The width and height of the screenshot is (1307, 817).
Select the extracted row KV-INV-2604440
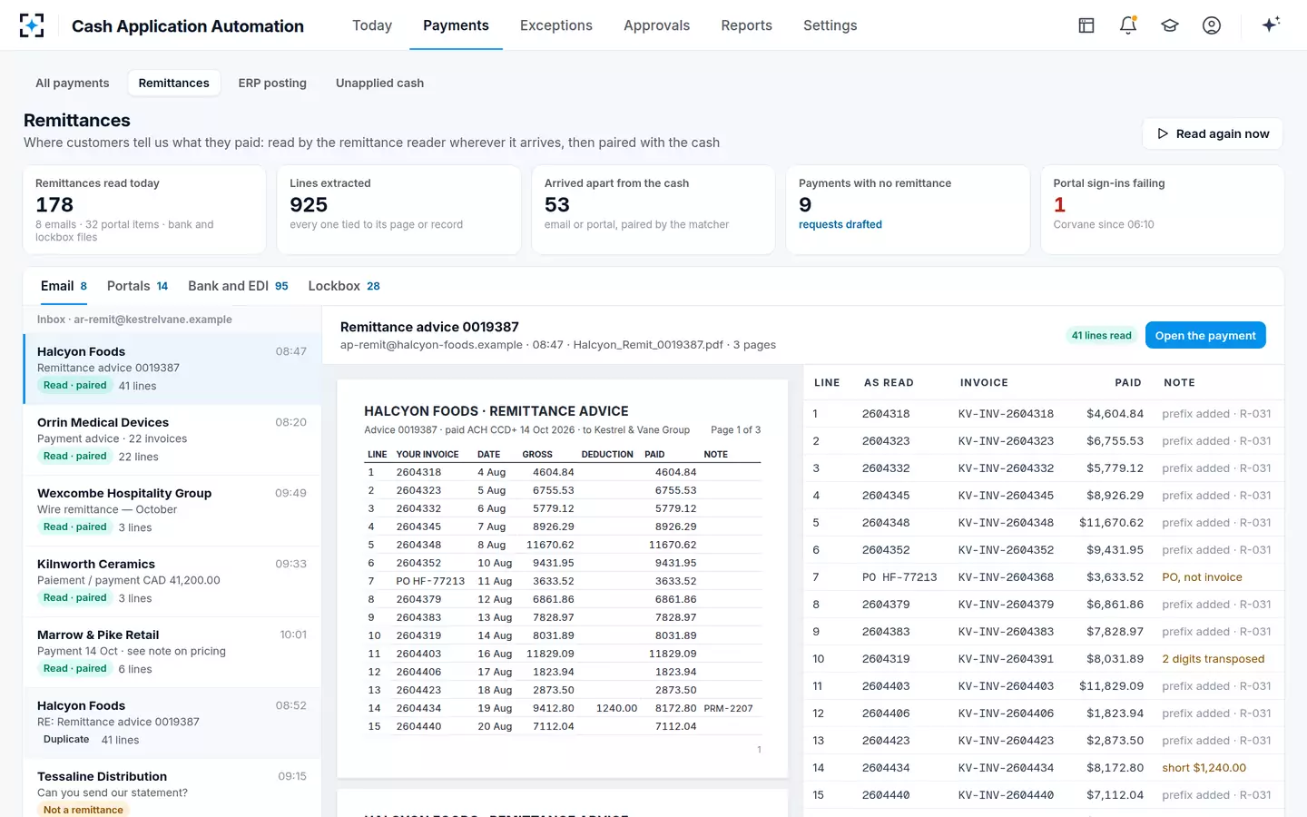click(x=1044, y=795)
